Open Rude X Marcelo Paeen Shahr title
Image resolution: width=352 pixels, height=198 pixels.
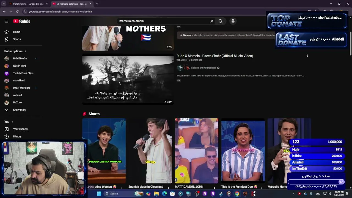pos(215,56)
